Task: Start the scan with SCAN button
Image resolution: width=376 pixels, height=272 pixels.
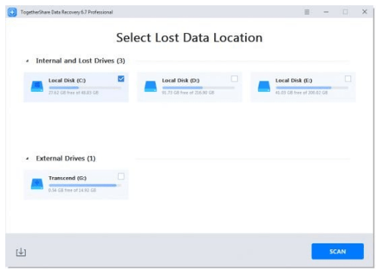Action: click(338, 252)
